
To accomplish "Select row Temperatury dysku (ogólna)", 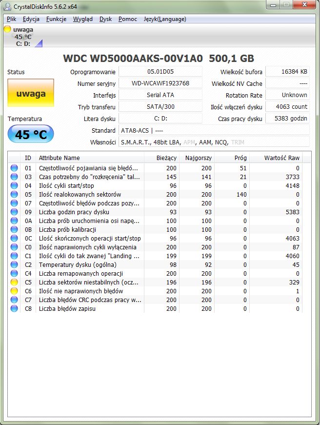I will click(155, 264).
